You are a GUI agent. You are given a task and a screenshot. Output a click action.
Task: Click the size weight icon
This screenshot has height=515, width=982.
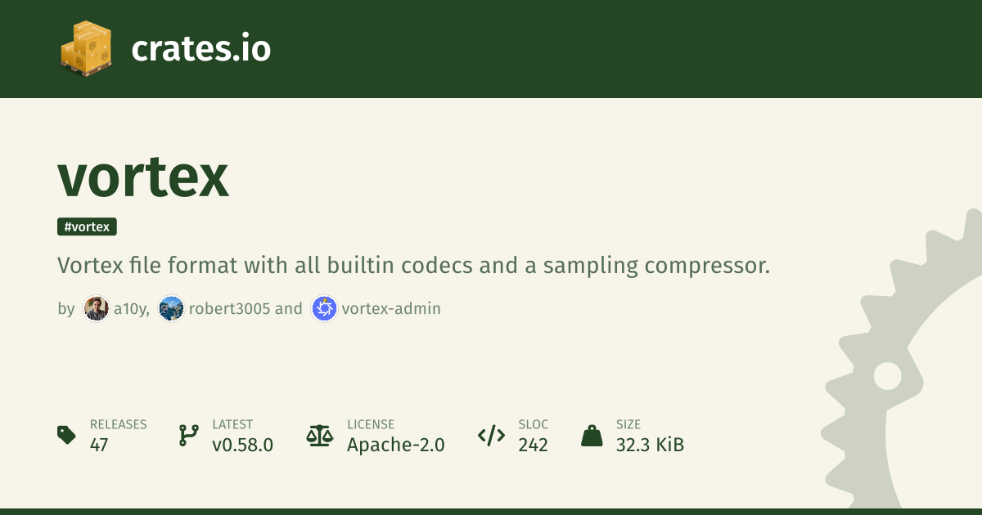click(x=592, y=435)
